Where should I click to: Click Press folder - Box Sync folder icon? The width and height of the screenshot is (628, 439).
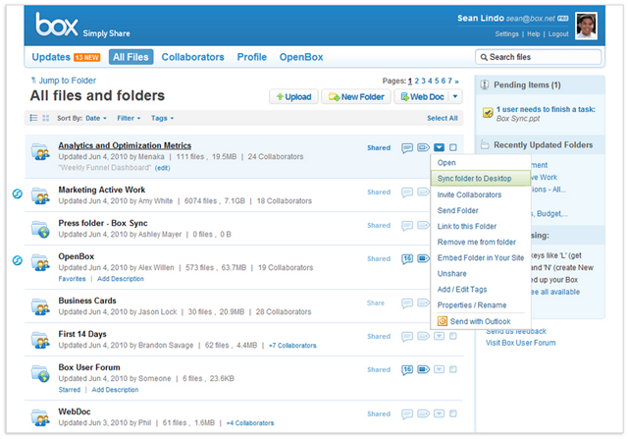coord(40,230)
